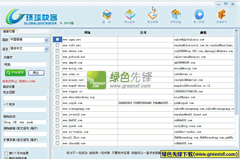
Task: Select the checkbox beside www.pcbtech.net
Action: click(57, 56)
